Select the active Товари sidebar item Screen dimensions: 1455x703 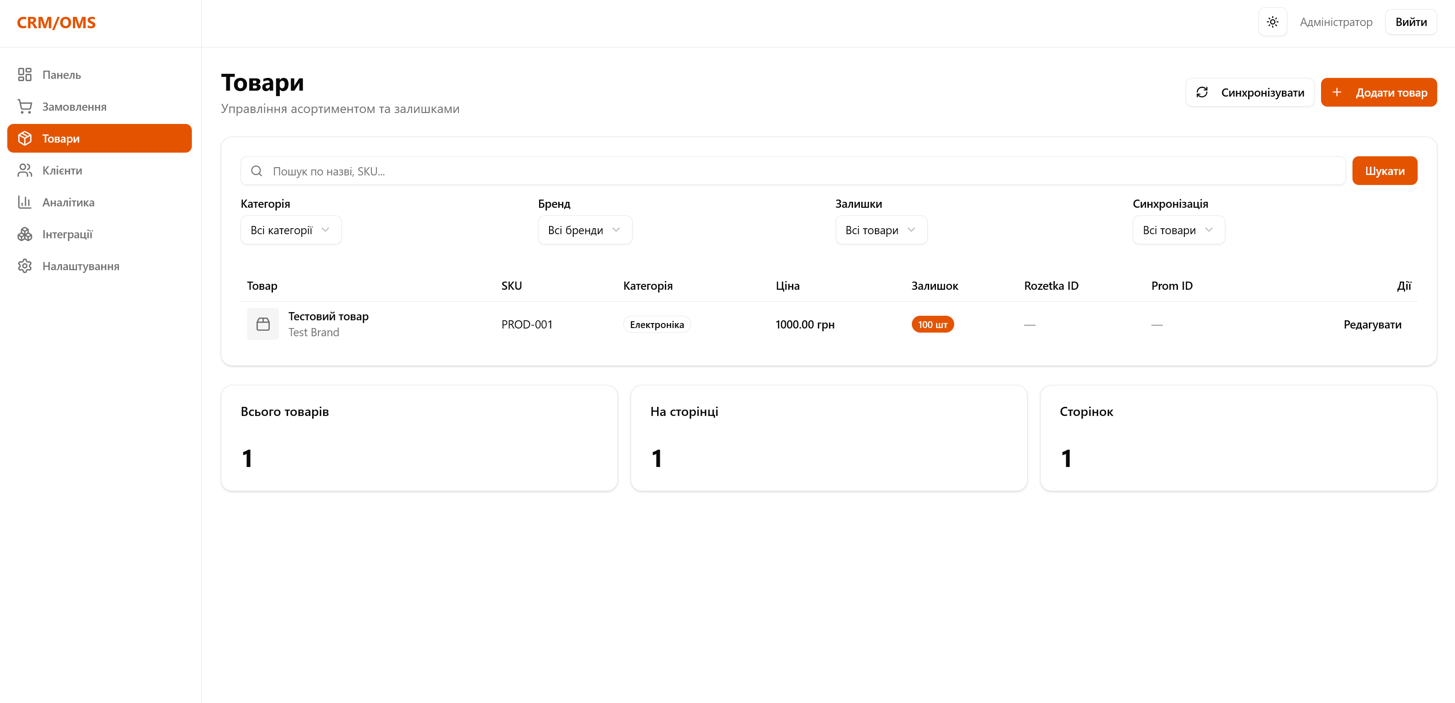pyautogui.click(x=99, y=139)
